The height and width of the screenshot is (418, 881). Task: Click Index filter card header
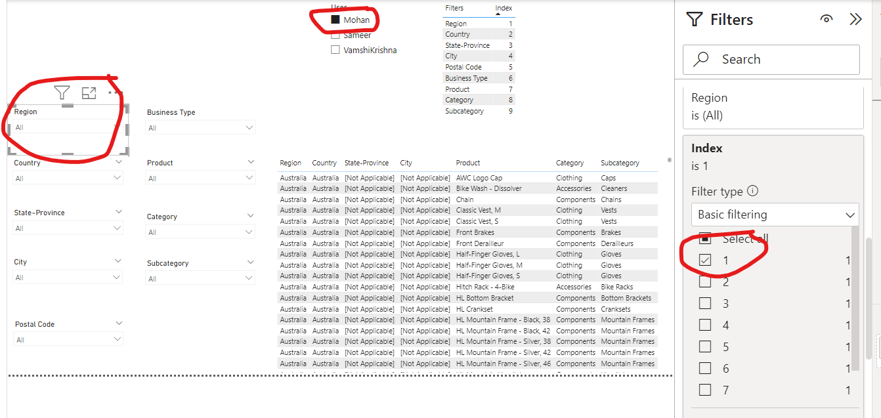coord(773,157)
